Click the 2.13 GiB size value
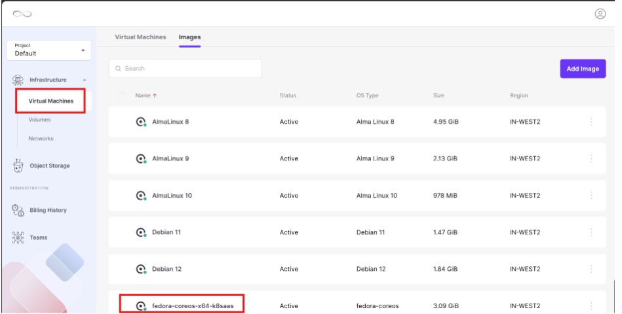Screen dimensions: 622x314 click(446, 159)
